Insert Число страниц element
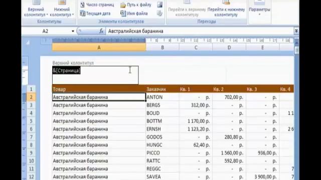This screenshot has width=321, height=180. tap(97, 5)
